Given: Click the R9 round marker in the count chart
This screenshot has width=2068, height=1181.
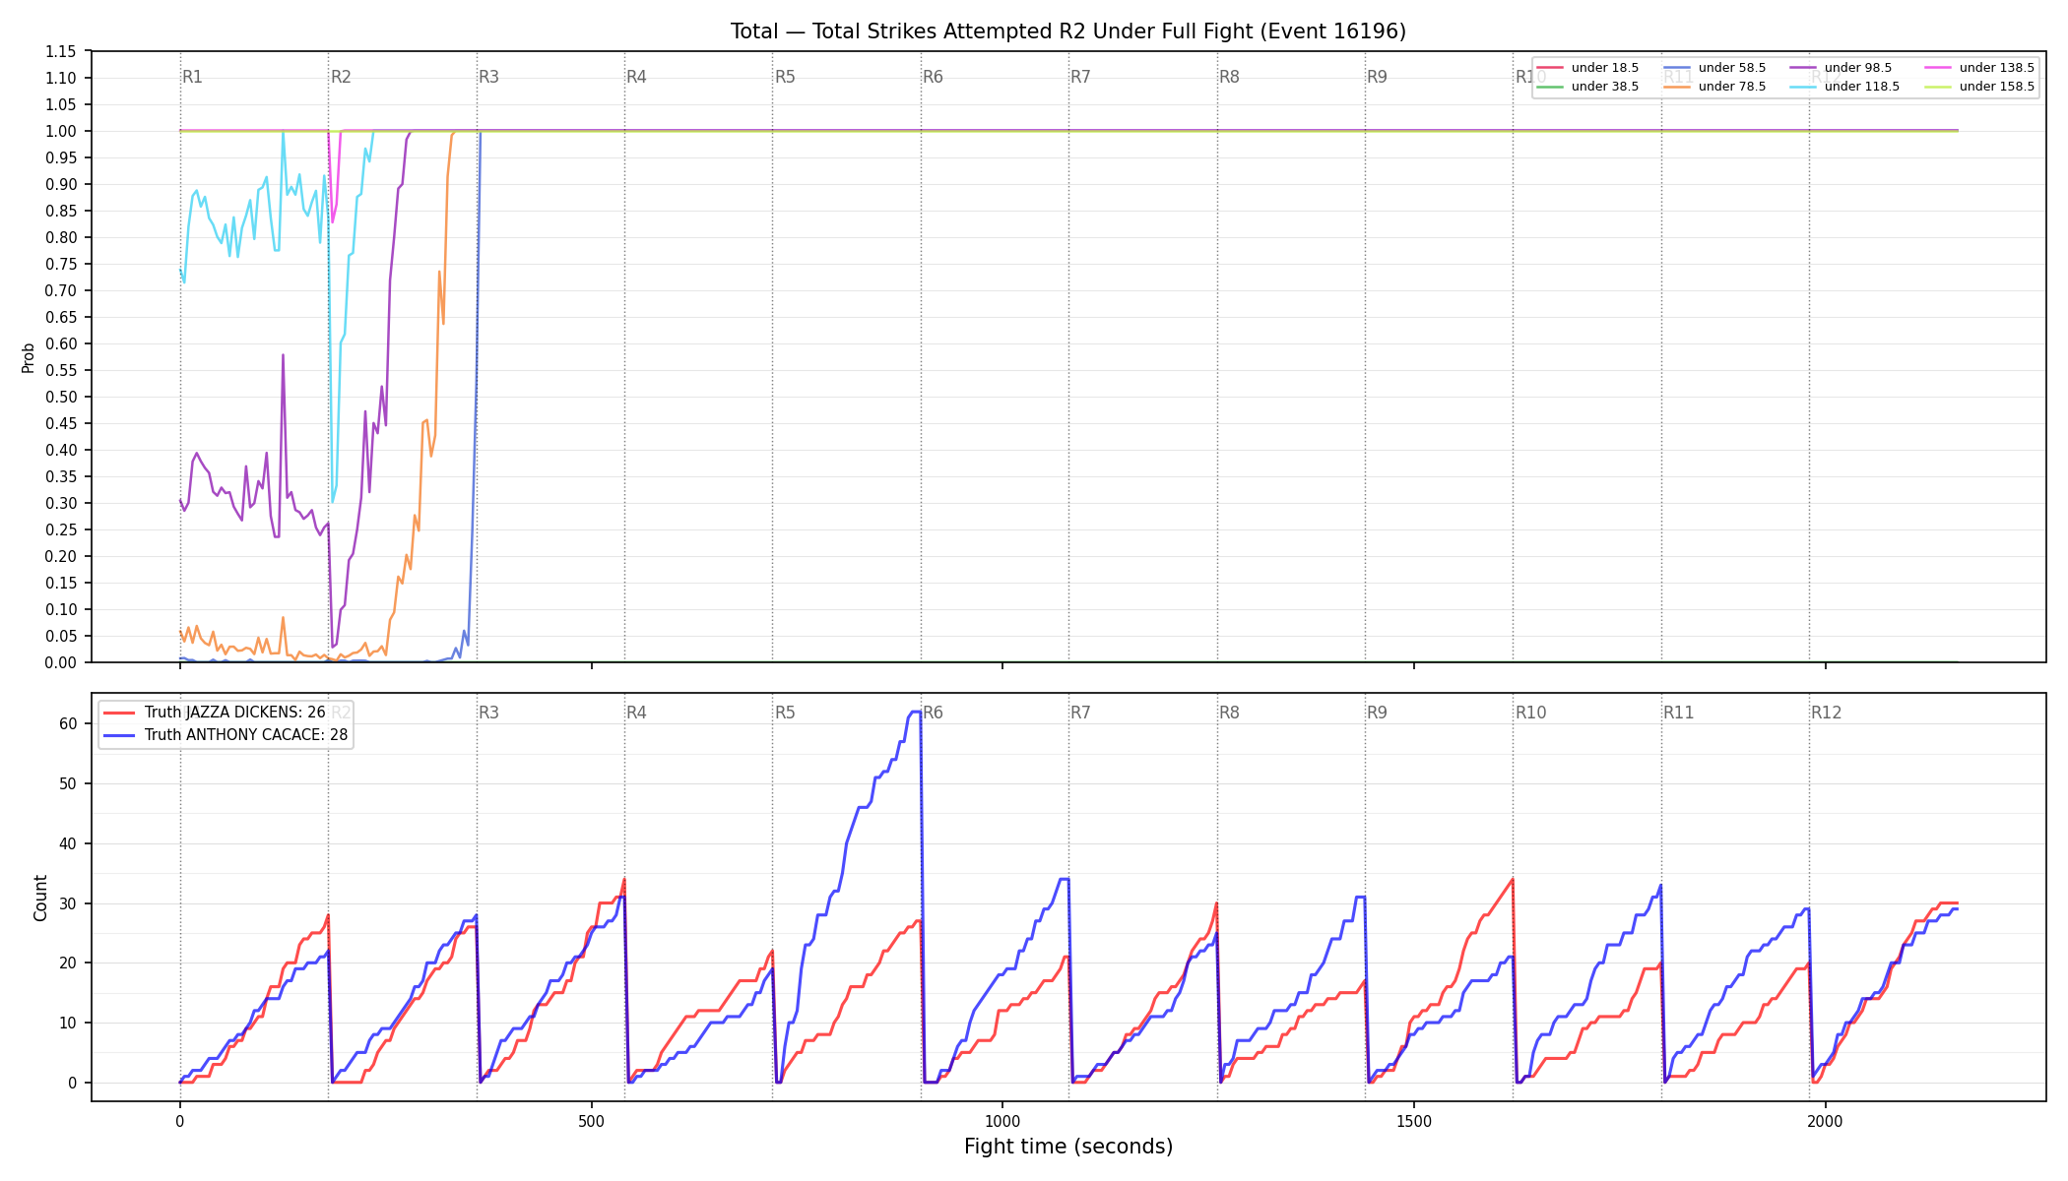Looking at the screenshot, I should tap(1378, 713).
